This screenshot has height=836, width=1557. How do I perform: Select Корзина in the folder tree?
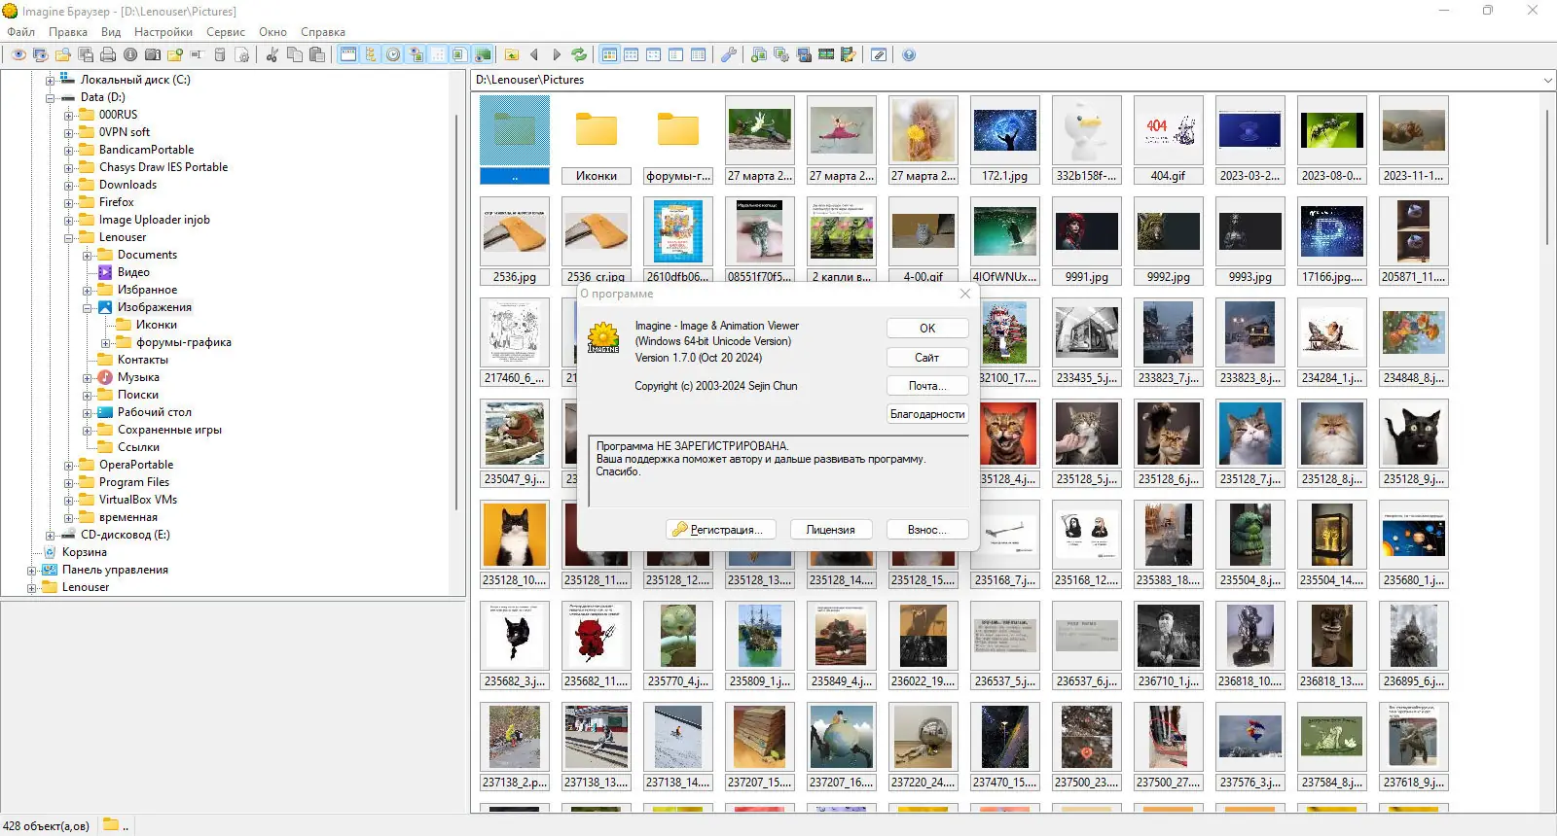[85, 552]
